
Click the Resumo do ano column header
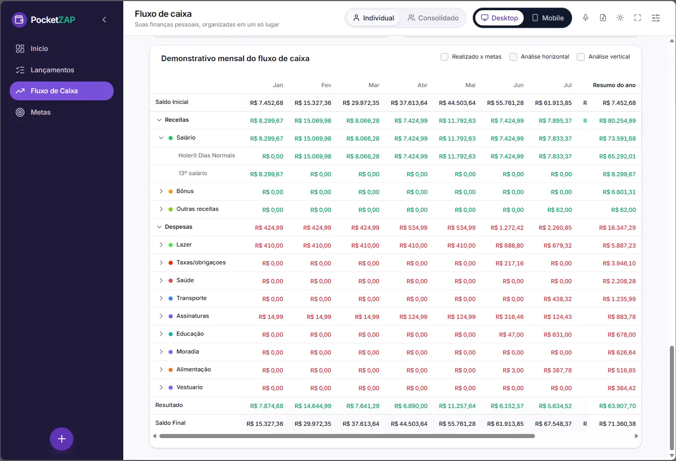[614, 85]
